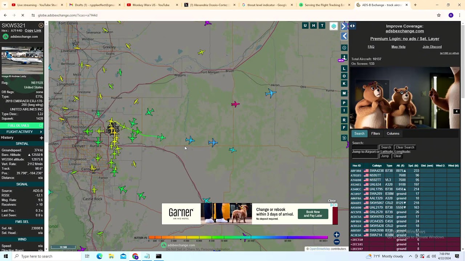Click the Clear button next to Jump
Screen dimensions: 465x261
397,156
